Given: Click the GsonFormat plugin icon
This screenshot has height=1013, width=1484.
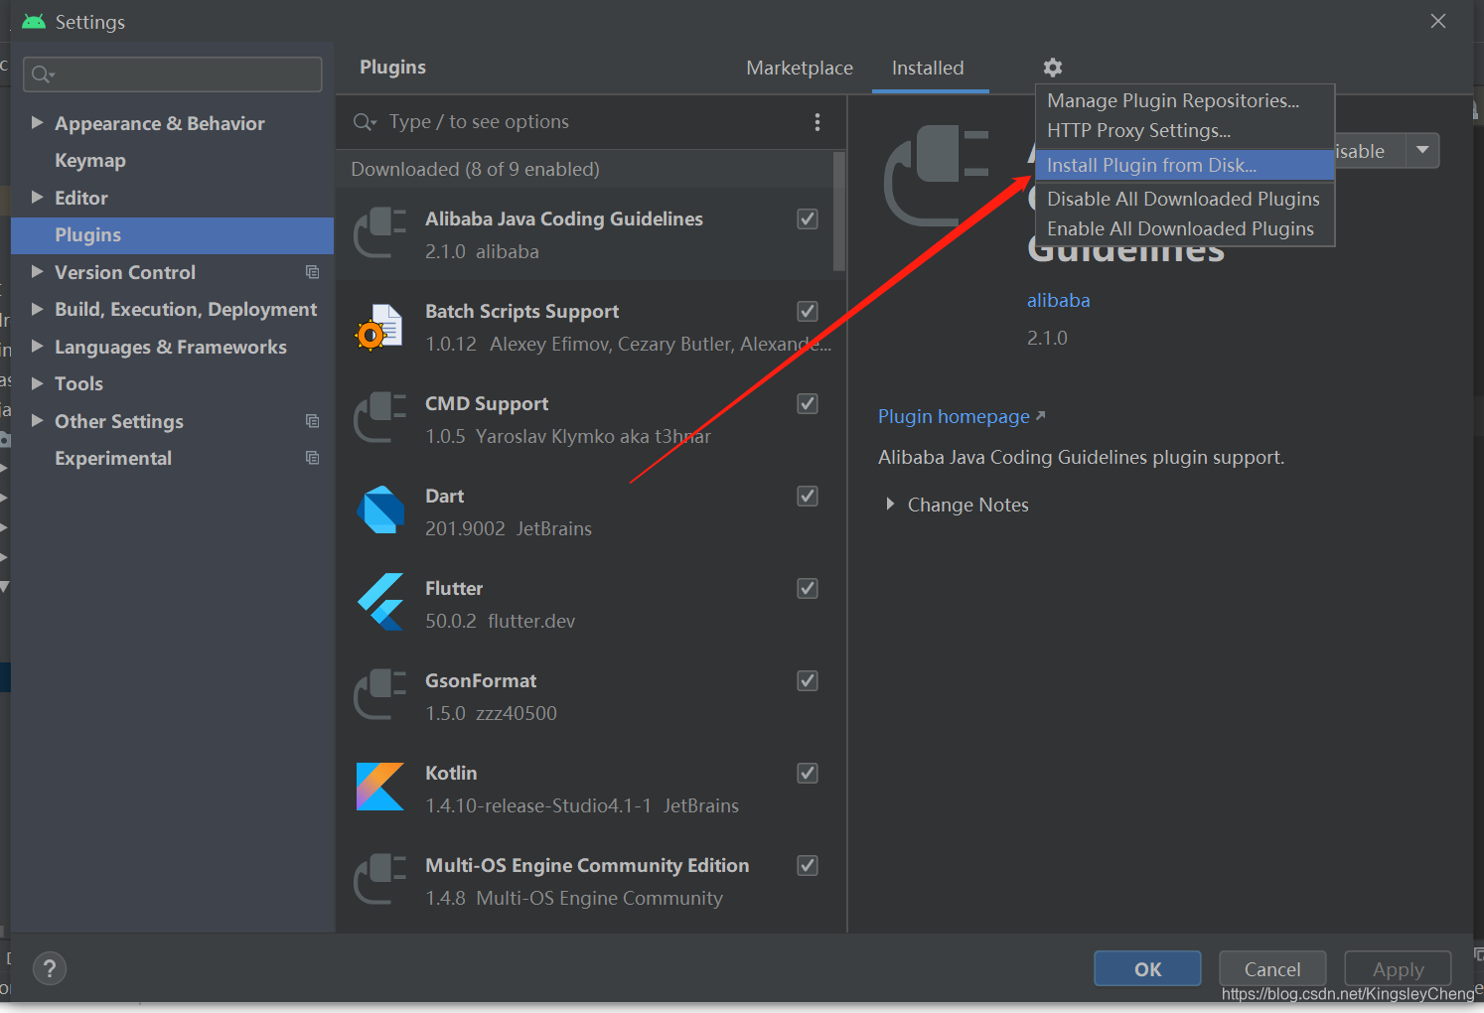Looking at the screenshot, I should [379, 695].
